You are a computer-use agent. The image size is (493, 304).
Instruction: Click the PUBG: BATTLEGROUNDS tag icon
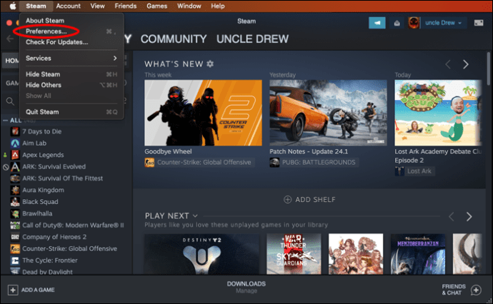[274, 163]
